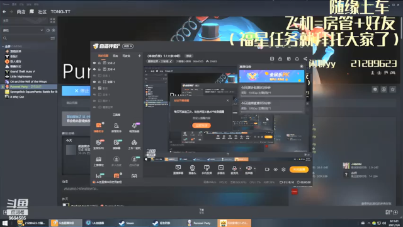
Task: Hide the 文本 4 source via eye icon
Action: point(94,69)
